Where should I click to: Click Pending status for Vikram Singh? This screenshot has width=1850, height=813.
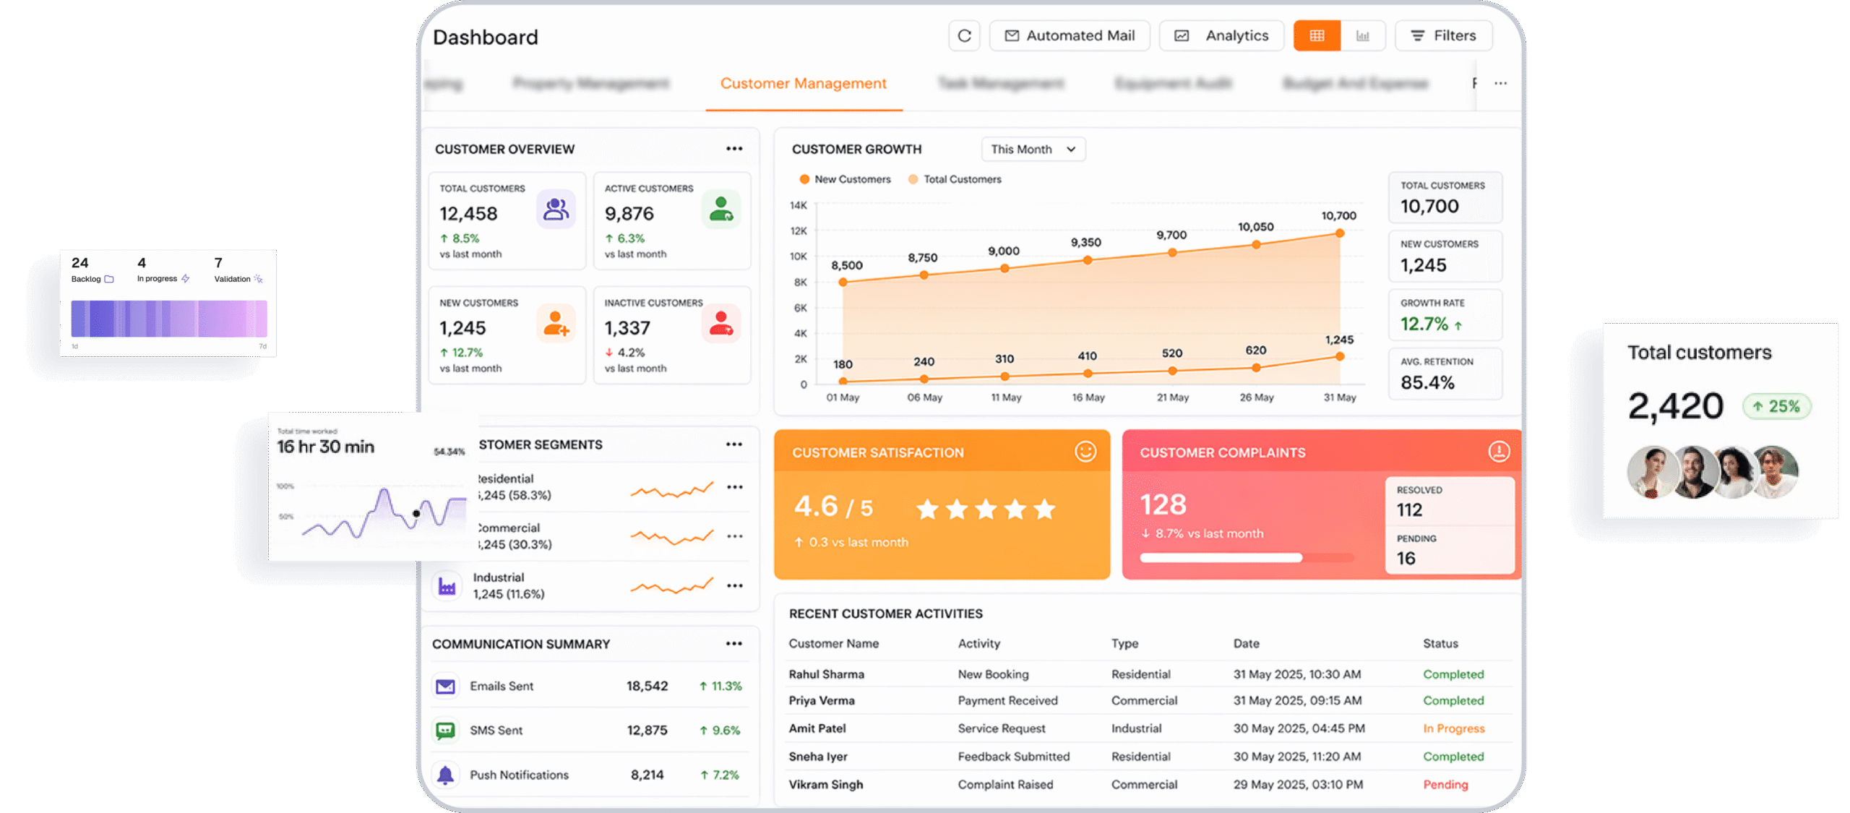tap(1445, 785)
